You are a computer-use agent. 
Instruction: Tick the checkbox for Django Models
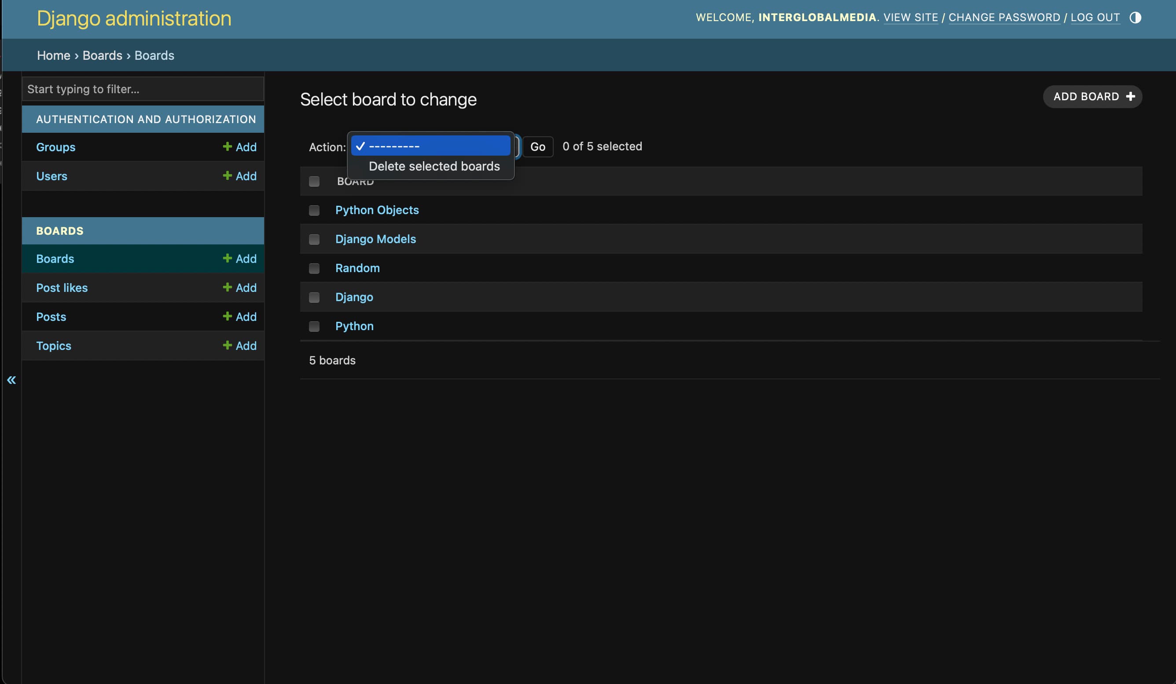[x=314, y=239]
